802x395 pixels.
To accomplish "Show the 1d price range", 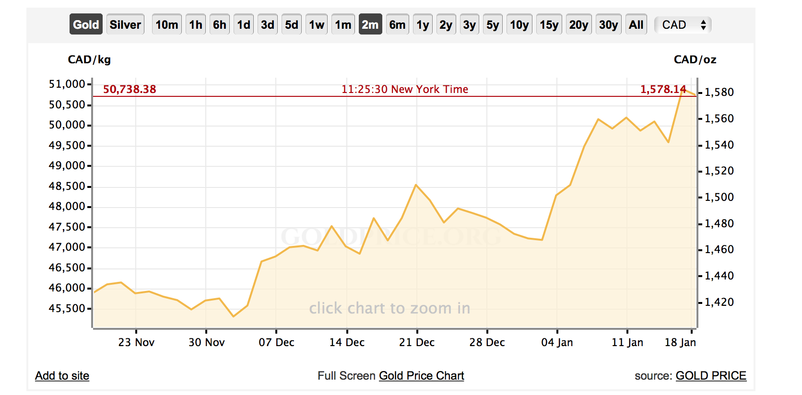I will 244,25.
